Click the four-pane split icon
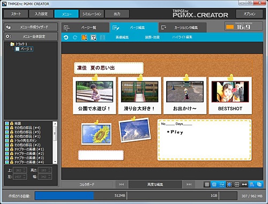Screen dimensions: 268x204 tap(237, 184)
